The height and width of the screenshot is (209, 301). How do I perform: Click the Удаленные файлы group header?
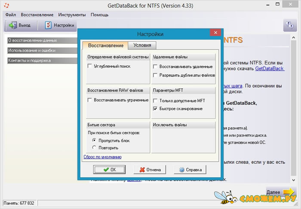pos(183,57)
